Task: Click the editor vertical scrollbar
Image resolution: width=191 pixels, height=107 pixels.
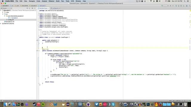Action: click(x=190, y=55)
